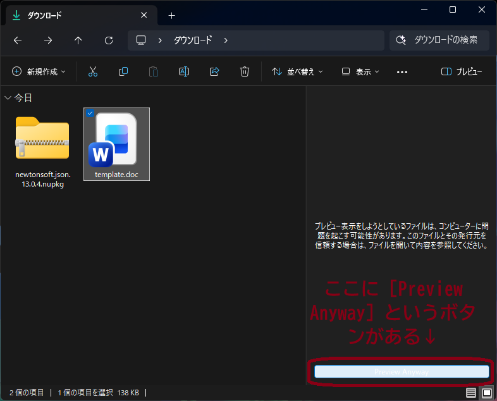The height and width of the screenshot is (401, 497).
Task: Close the ダウンロード tab
Action: tap(144, 15)
